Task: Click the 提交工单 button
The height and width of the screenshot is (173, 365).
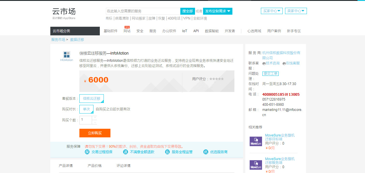Action: [x=271, y=74]
